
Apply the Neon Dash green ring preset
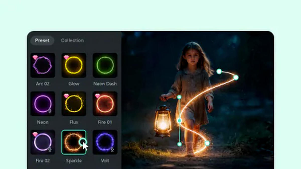[105, 65]
